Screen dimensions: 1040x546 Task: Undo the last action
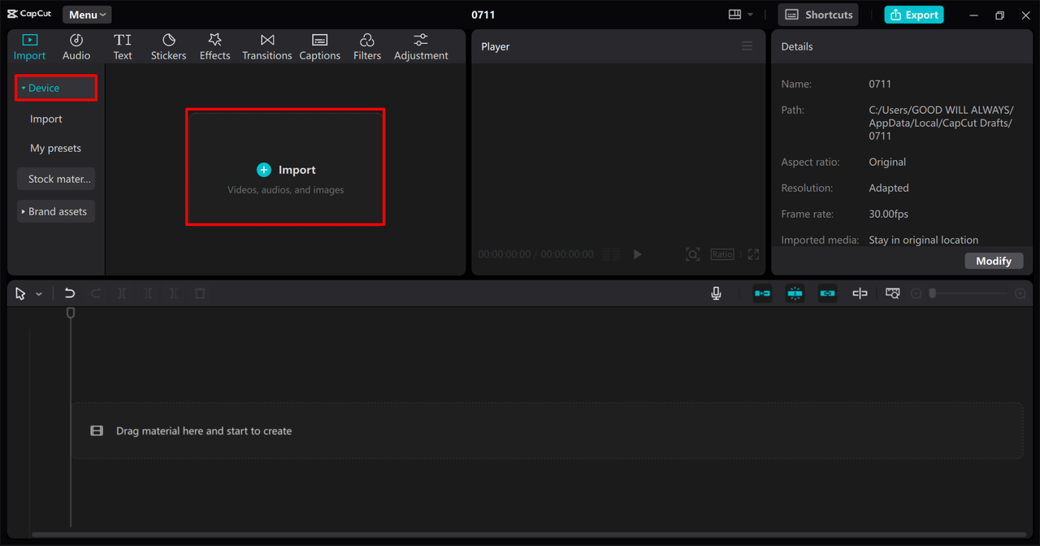[x=70, y=293]
